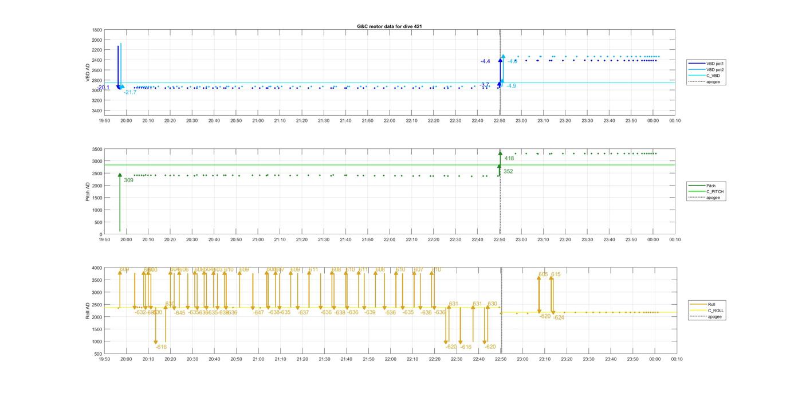Click the "4000" tick on Roll y-axis
802x397 pixels.
[97, 268]
